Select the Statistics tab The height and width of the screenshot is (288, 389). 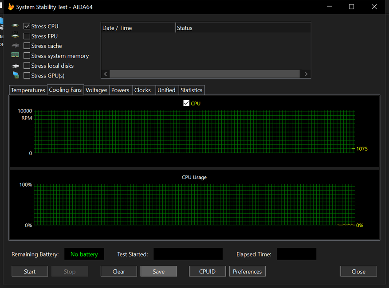[x=191, y=90]
